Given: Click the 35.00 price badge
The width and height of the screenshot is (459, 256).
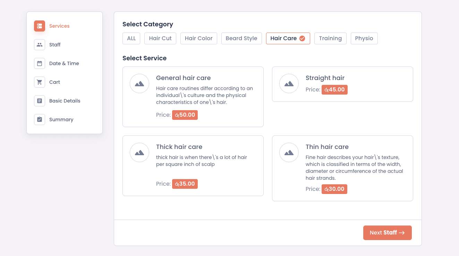Looking at the screenshot, I should [185, 184].
